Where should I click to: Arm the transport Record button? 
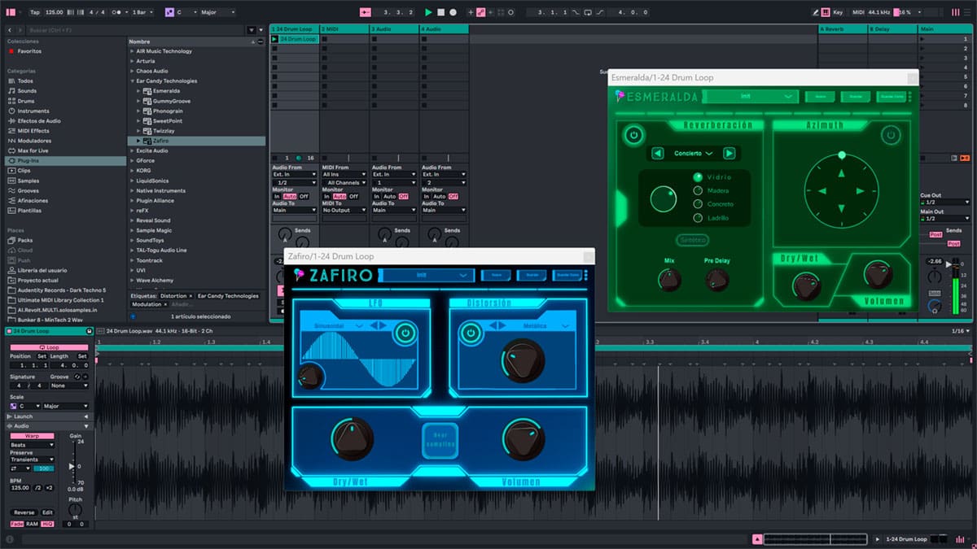click(x=453, y=13)
